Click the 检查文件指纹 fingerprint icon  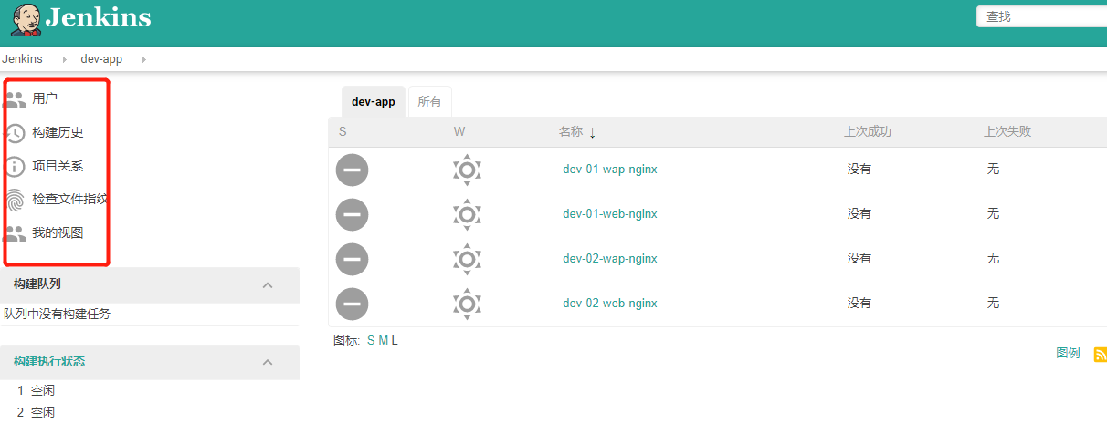[16, 200]
